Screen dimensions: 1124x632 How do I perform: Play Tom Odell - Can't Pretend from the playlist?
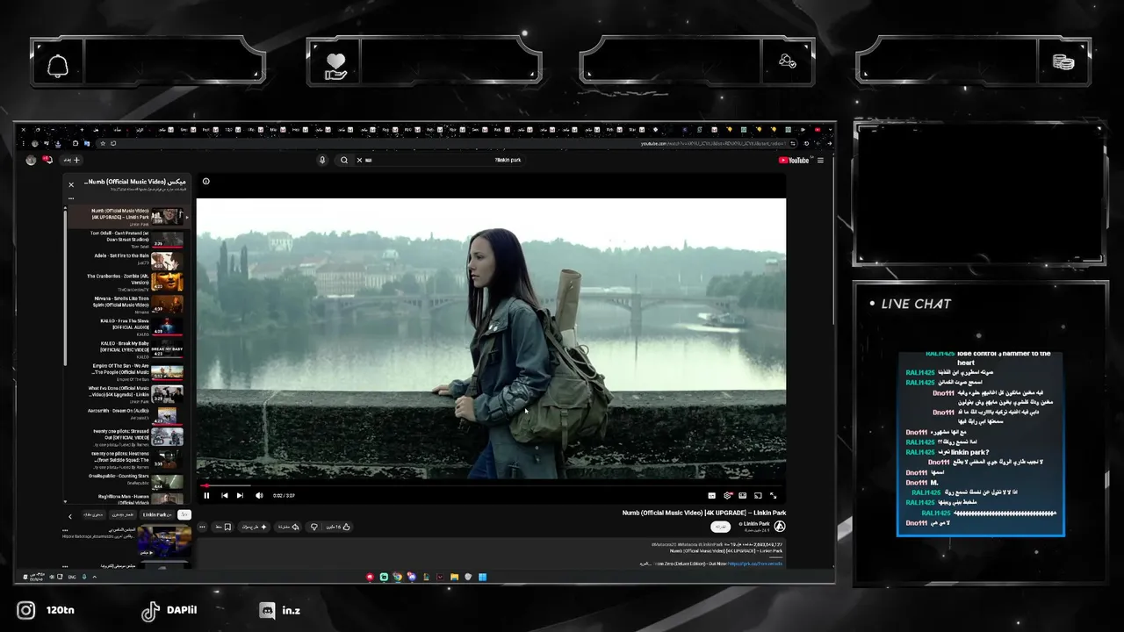point(128,239)
